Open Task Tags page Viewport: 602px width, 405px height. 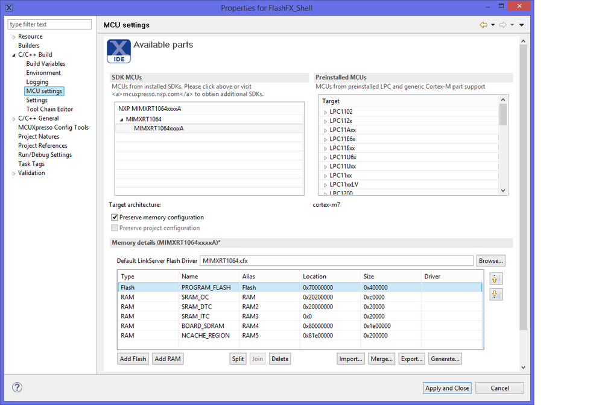point(31,164)
